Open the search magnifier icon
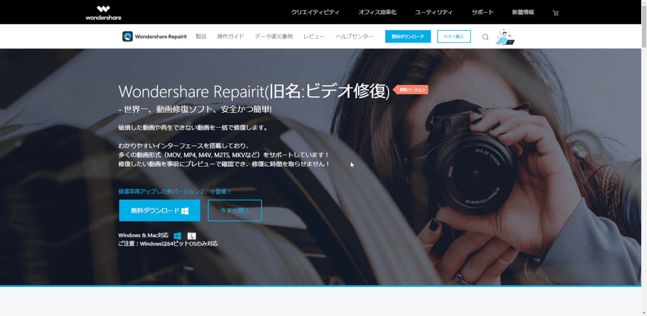This screenshot has width=647, height=316. tap(485, 37)
